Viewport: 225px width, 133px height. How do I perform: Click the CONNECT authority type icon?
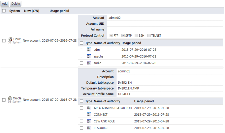click(89, 114)
